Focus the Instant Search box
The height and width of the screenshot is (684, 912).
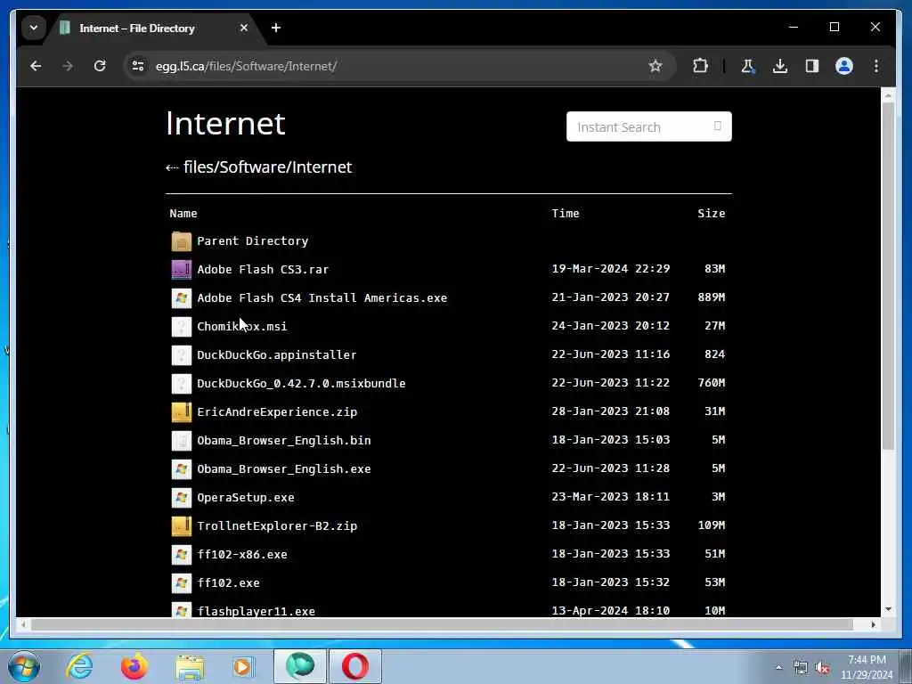click(648, 126)
